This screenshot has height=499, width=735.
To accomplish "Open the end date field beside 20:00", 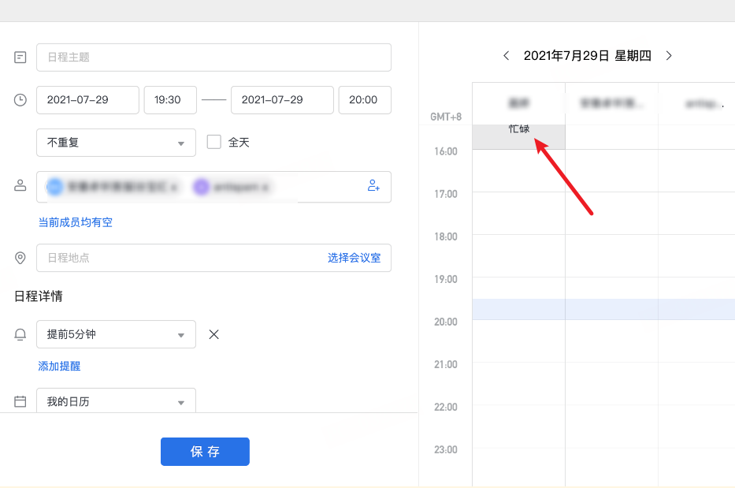I will click(x=282, y=100).
